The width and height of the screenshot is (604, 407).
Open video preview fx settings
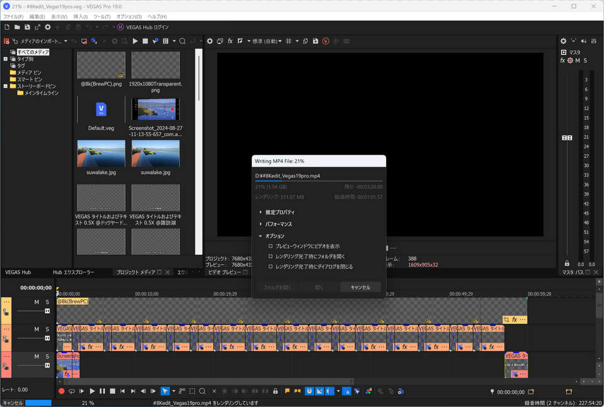click(230, 41)
